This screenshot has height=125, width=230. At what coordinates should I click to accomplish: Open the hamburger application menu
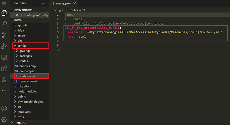pyautogui.click(x=4, y=3)
